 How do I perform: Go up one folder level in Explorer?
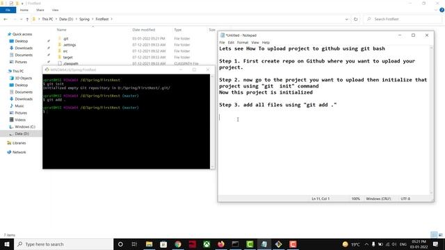click(x=27, y=19)
